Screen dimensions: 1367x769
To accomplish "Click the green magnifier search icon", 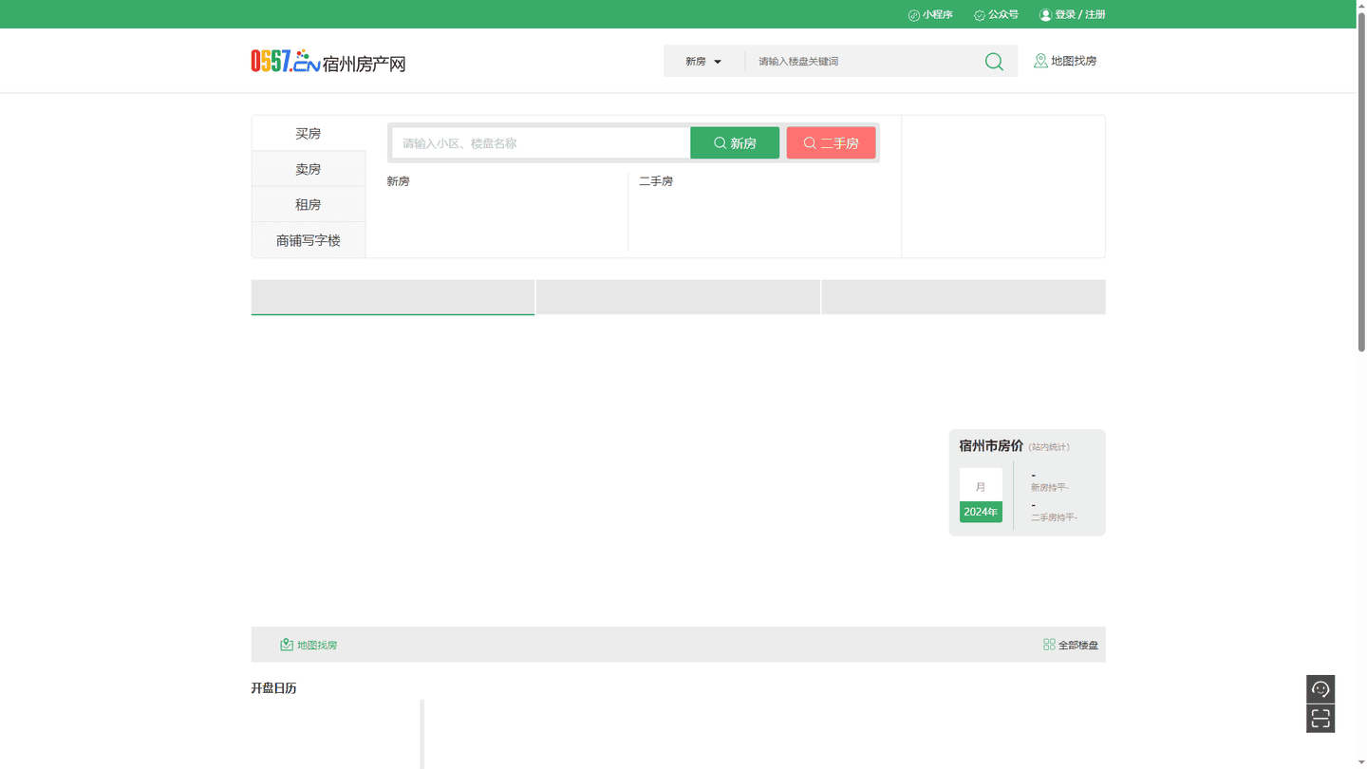I will click(994, 62).
